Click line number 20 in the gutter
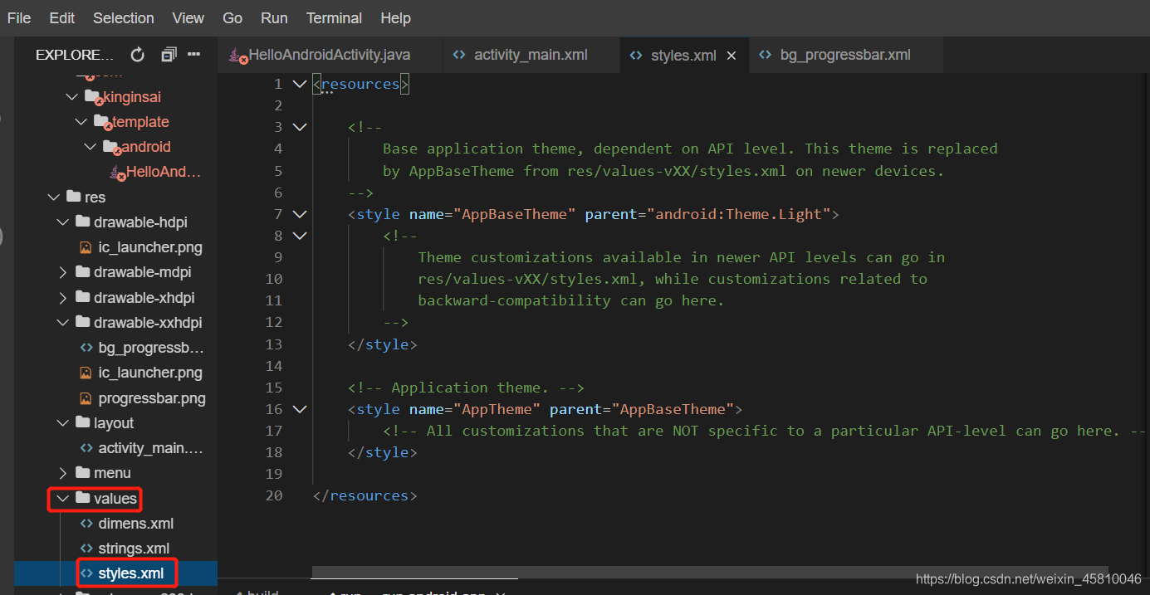The height and width of the screenshot is (595, 1150). 273,495
